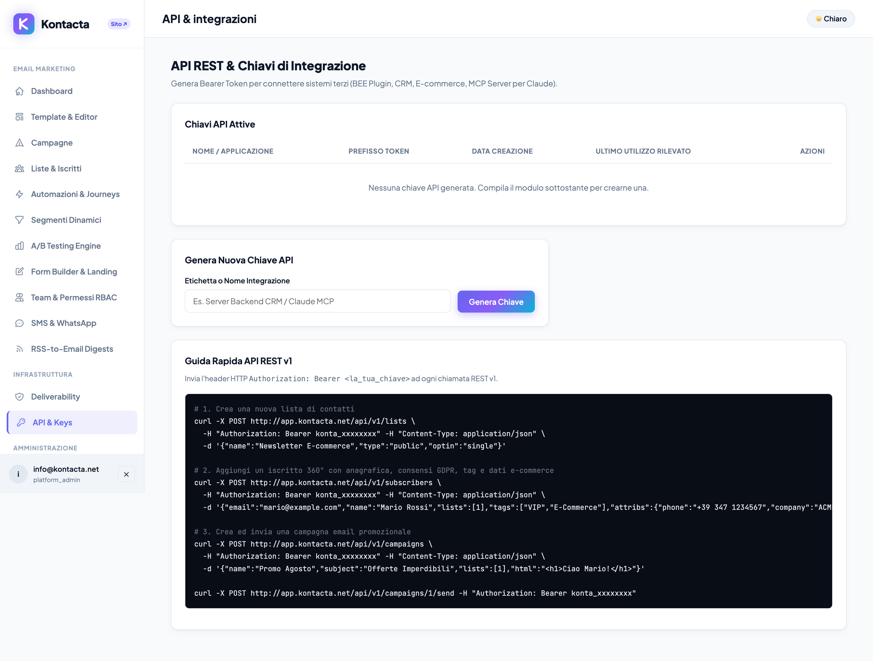Click the Nessuna chiave API generata message
The height and width of the screenshot is (661, 873).
point(508,188)
